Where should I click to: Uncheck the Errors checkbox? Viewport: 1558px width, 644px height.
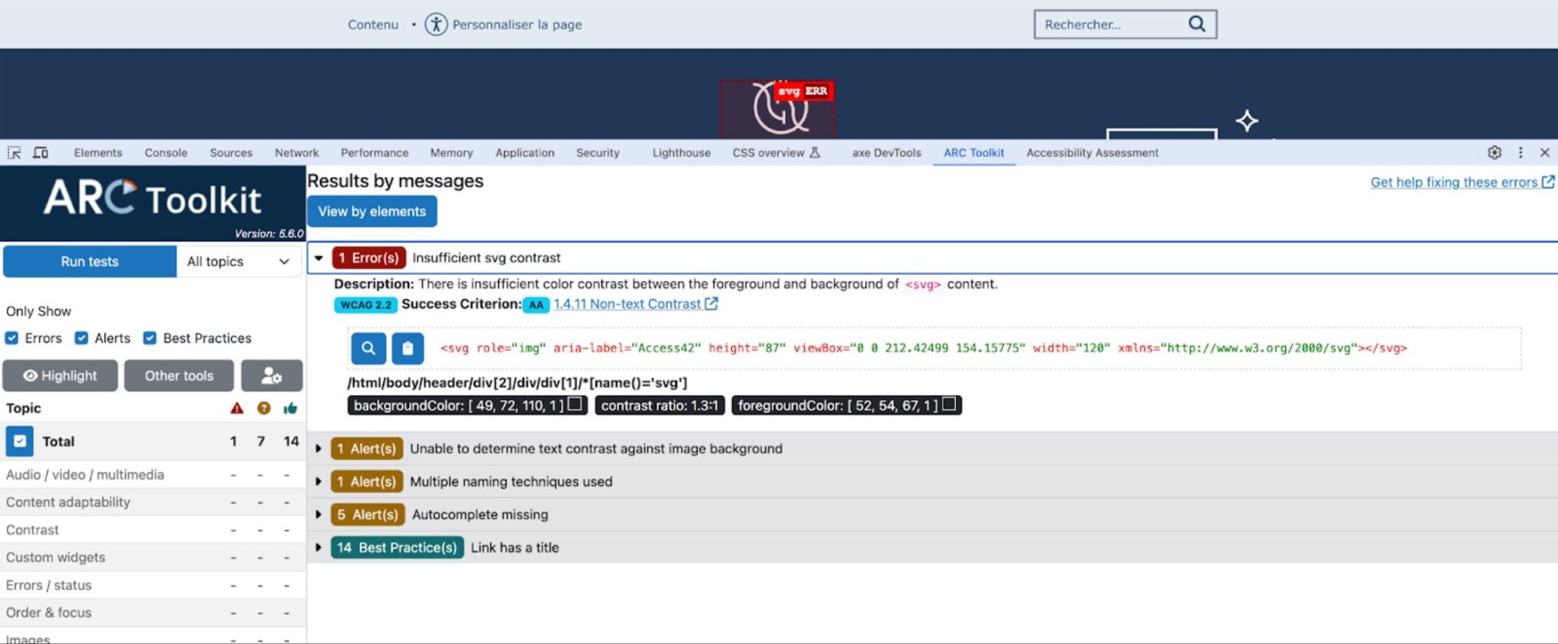(x=11, y=338)
